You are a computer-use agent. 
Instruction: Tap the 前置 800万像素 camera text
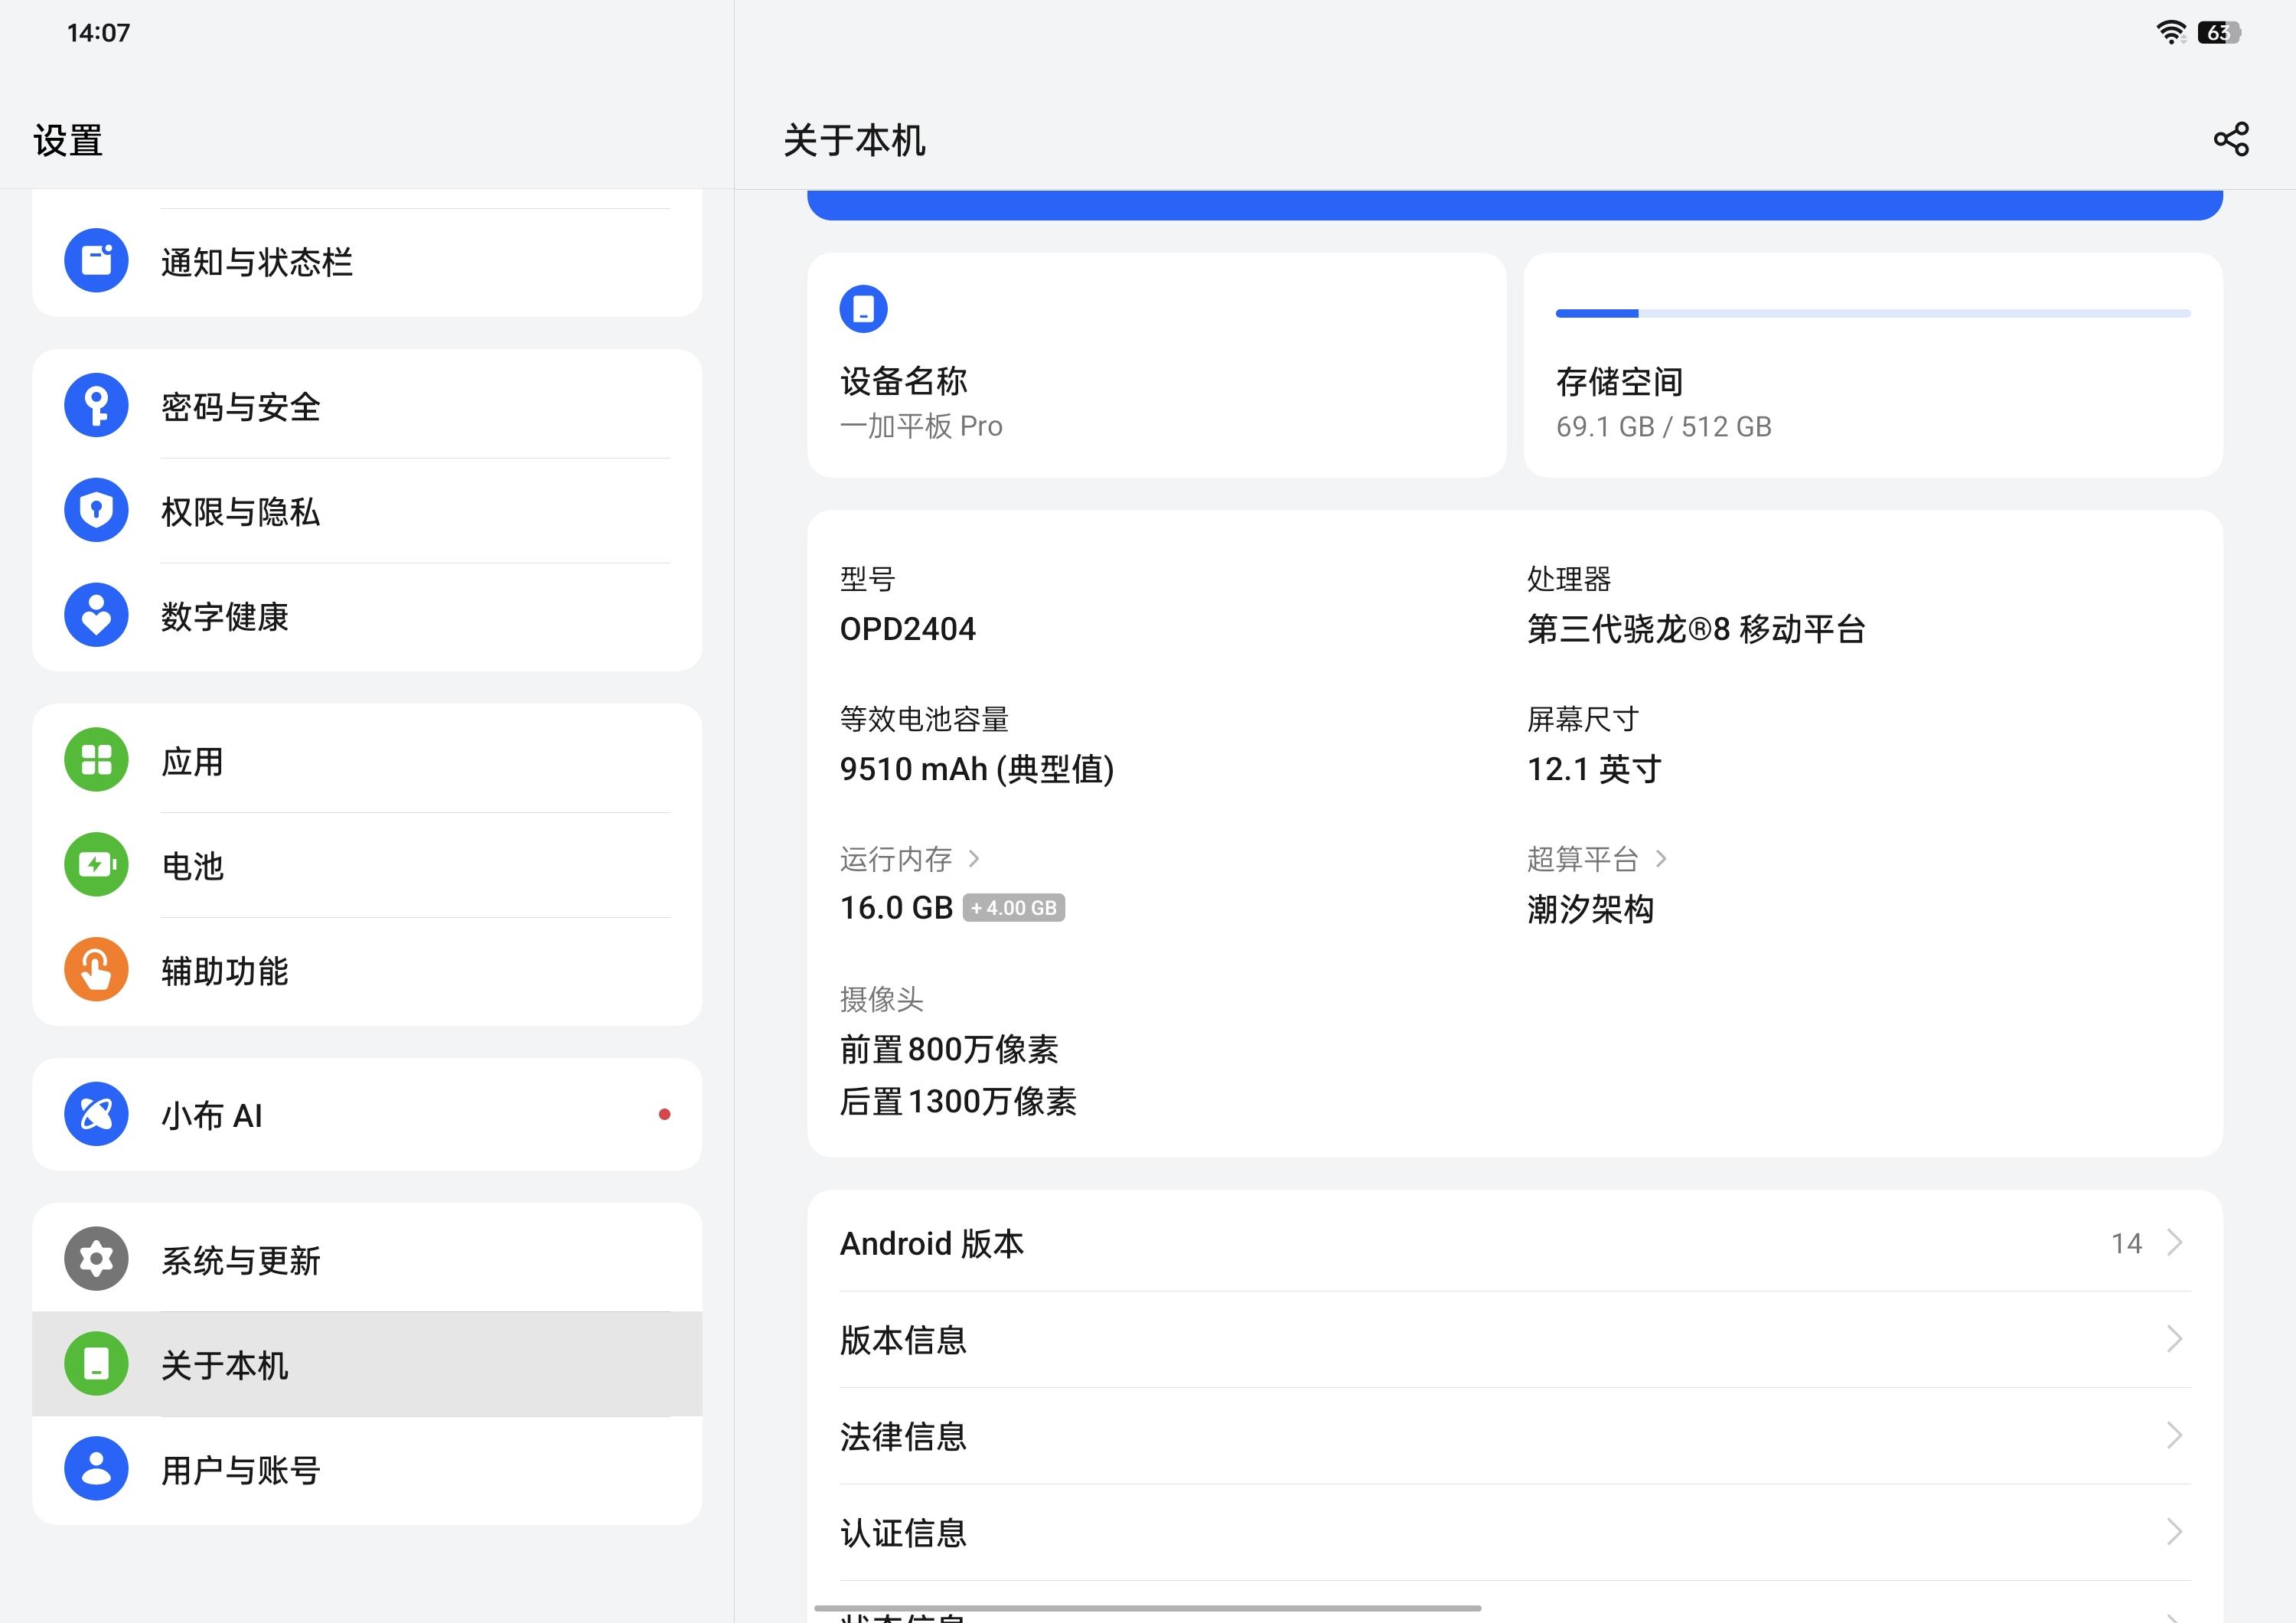948,1049
